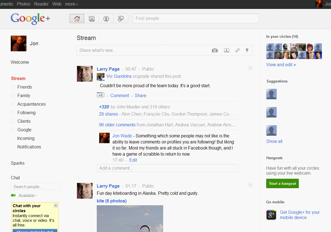The image size is (331, 232).
Task: Select the Friends circle radio button
Action: pos(13,87)
